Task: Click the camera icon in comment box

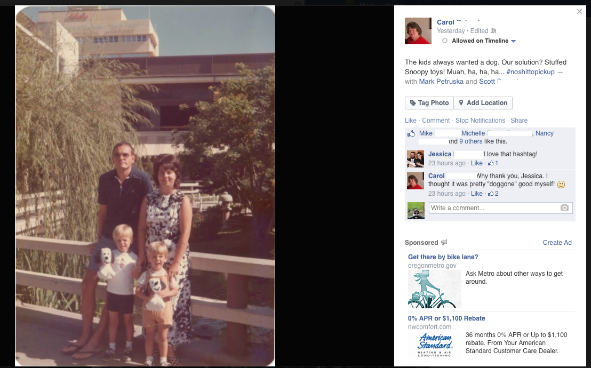Action: click(564, 208)
